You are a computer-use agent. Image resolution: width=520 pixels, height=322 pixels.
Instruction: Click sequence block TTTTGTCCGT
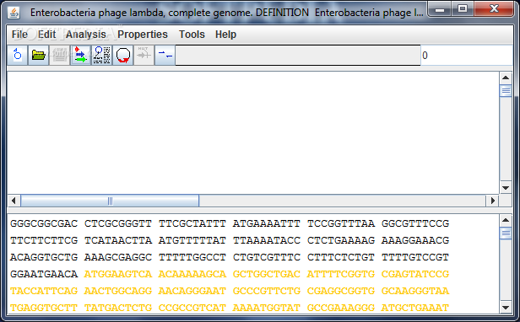pos(415,257)
